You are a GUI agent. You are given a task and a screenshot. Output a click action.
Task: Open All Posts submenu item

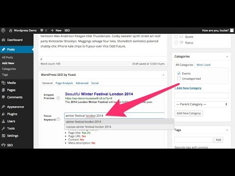(x=7, y=57)
